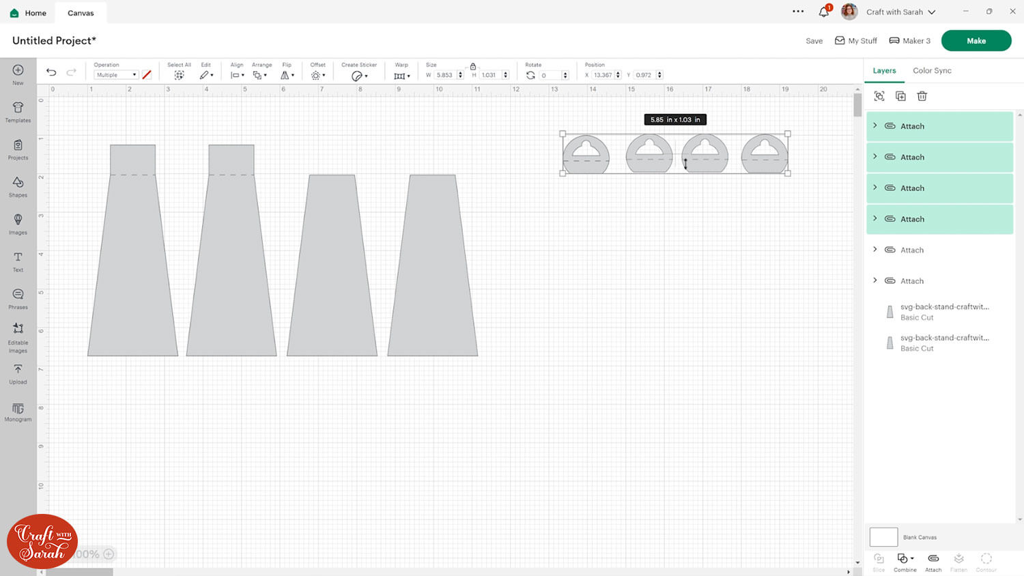1024x576 pixels.
Task: Delete selected layers with trash icon
Action: pos(922,96)
